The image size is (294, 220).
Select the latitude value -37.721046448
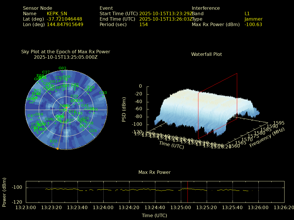point(64,19)
